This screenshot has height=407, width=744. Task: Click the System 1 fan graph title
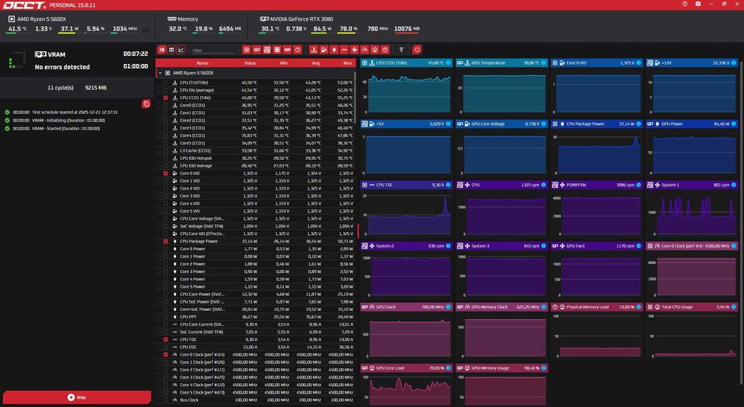(670, 185)
